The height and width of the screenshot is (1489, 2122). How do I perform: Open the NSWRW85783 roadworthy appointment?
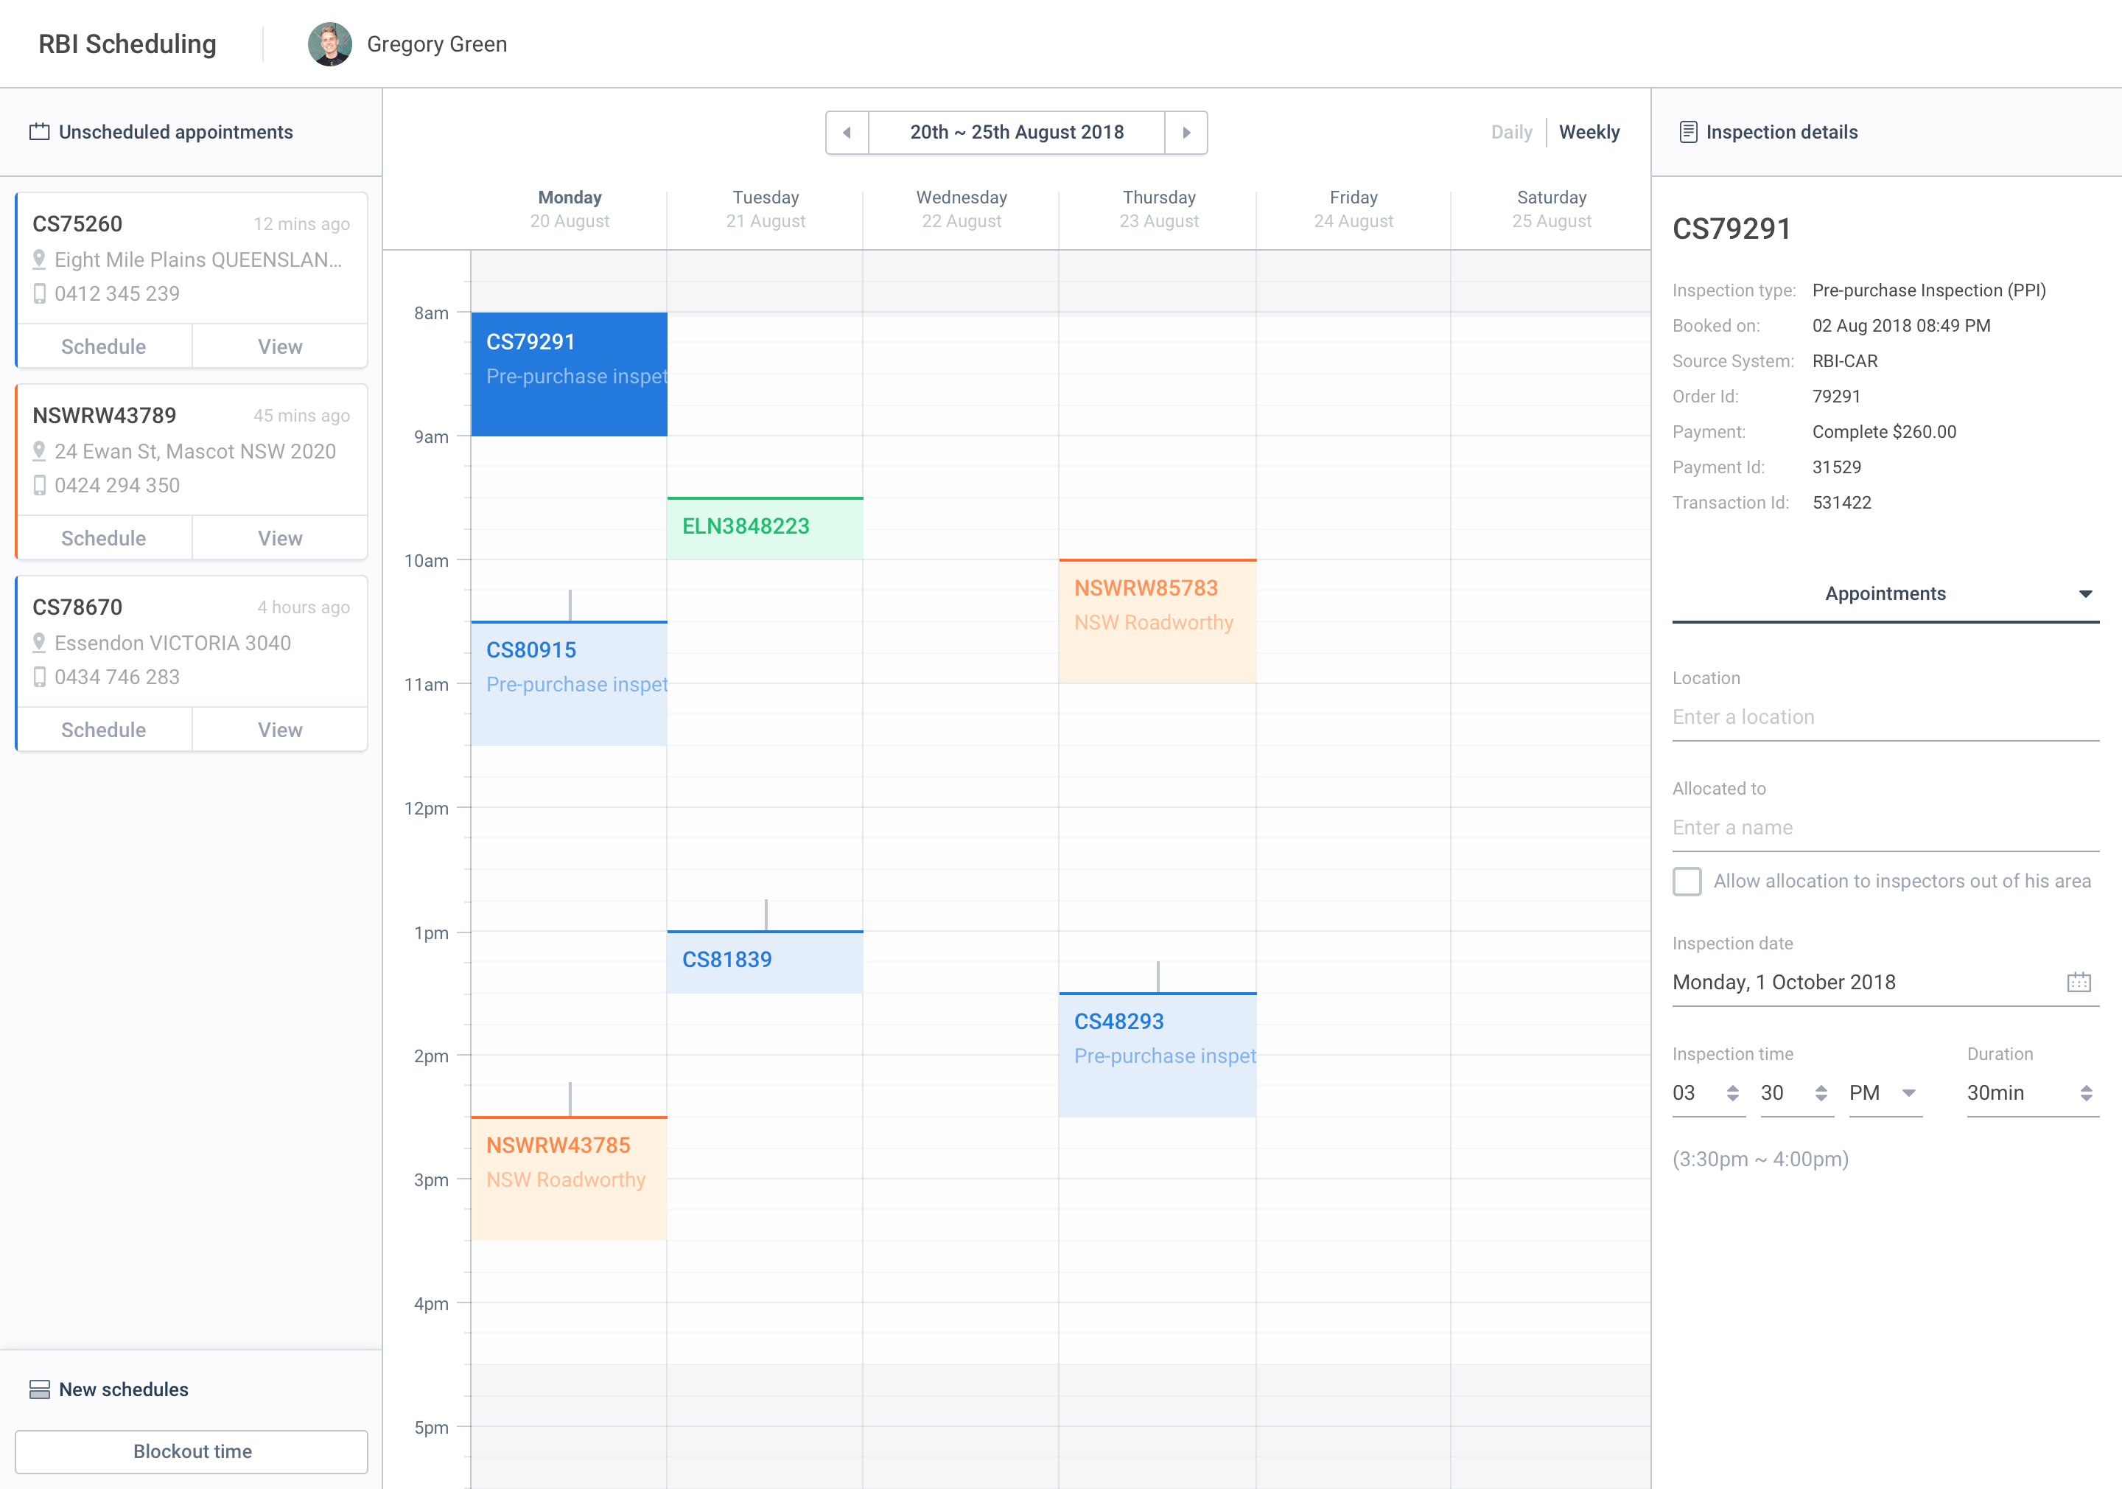[x=1157, y=621]
